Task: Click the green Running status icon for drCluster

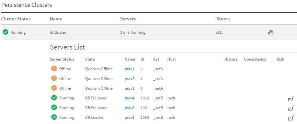Action: 6,32
